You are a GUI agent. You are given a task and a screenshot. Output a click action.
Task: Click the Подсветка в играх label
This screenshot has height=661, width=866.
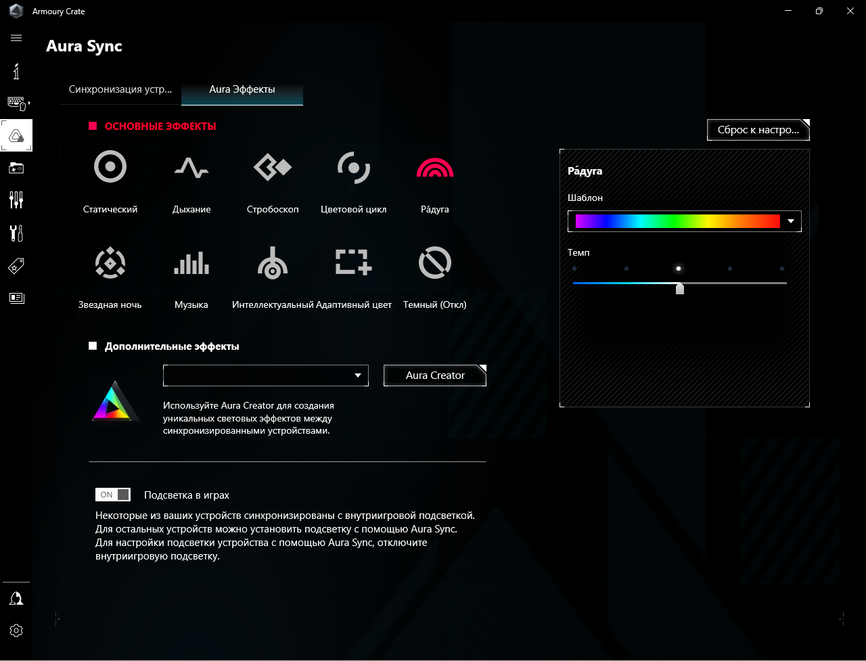coord(187,495)
